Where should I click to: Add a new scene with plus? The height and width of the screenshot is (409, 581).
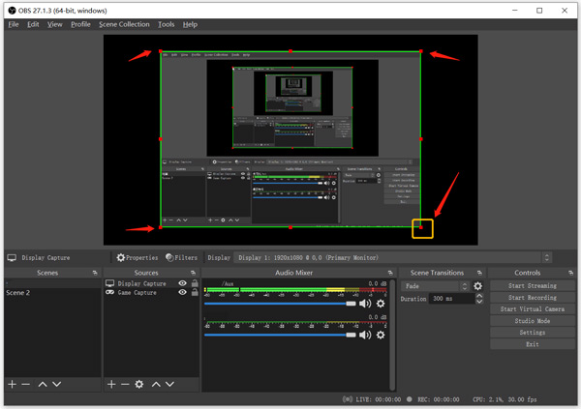click(x=12, y=384)
